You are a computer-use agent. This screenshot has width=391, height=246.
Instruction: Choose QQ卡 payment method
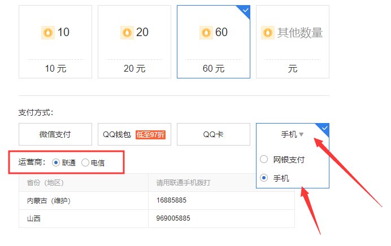214,134
